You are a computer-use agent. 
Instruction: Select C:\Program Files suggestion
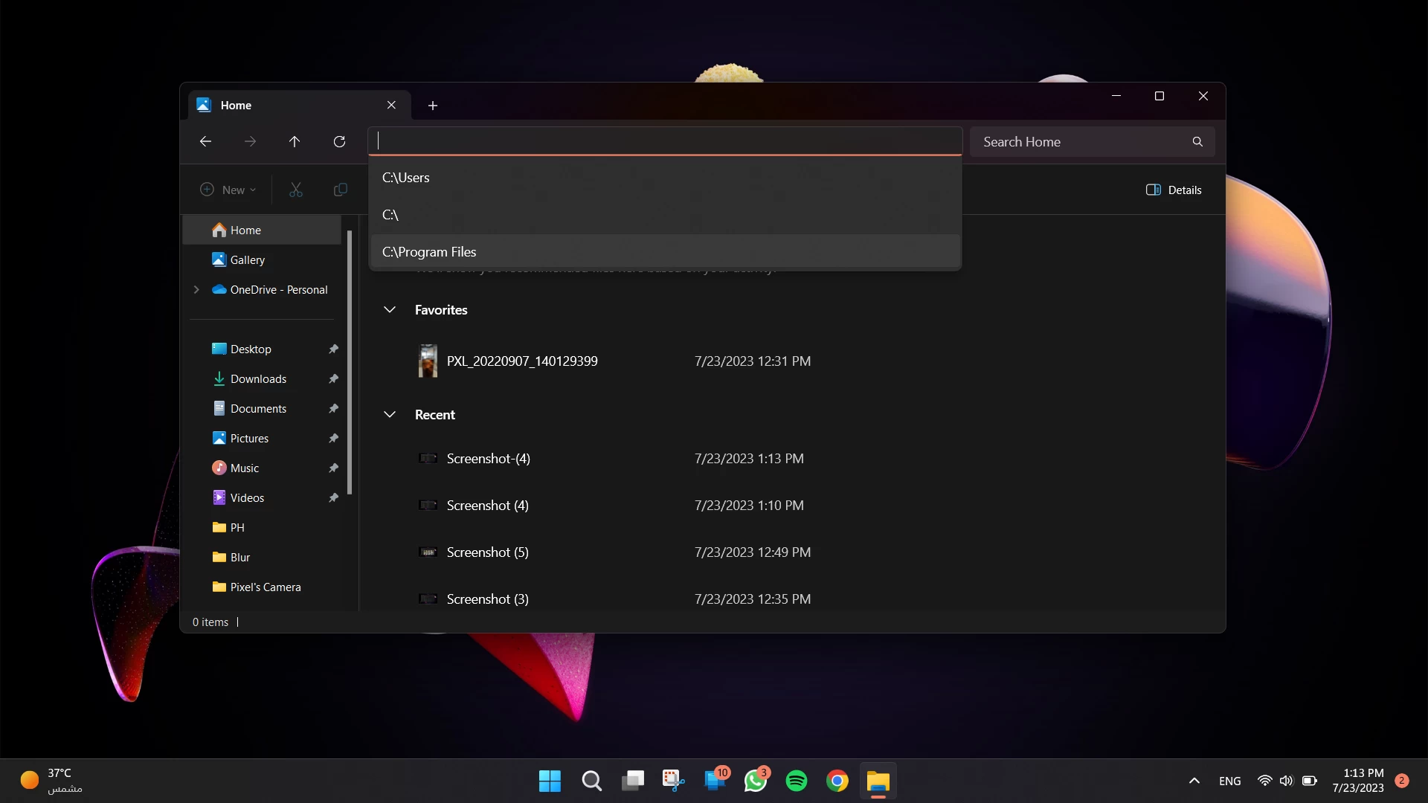point(429,251)
